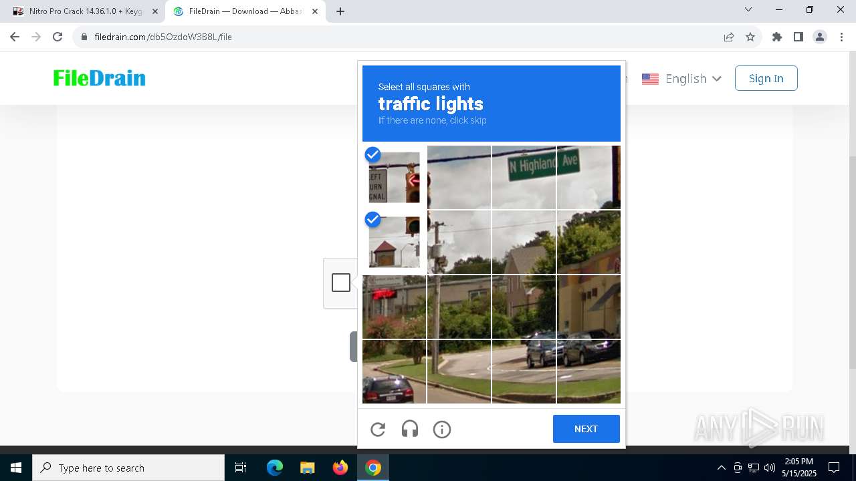Viewport: 856px width, 481px height.
Task: Tick the reCAPTCHA checkbox behind the challenge
Action: pos(341,283)
